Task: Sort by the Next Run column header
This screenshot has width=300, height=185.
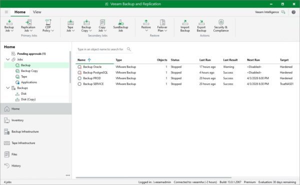Action: click(x=253, y=60)
